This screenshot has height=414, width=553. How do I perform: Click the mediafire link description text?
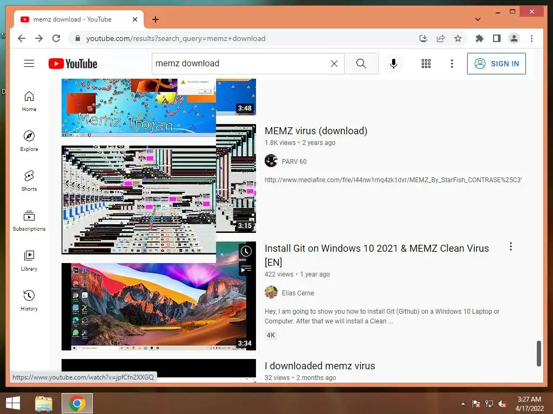coord(393,180)
